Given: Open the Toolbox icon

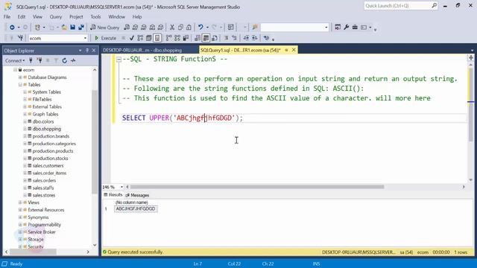Looking at the screenshot, I should pyautogui.click(x=355, y=28).
